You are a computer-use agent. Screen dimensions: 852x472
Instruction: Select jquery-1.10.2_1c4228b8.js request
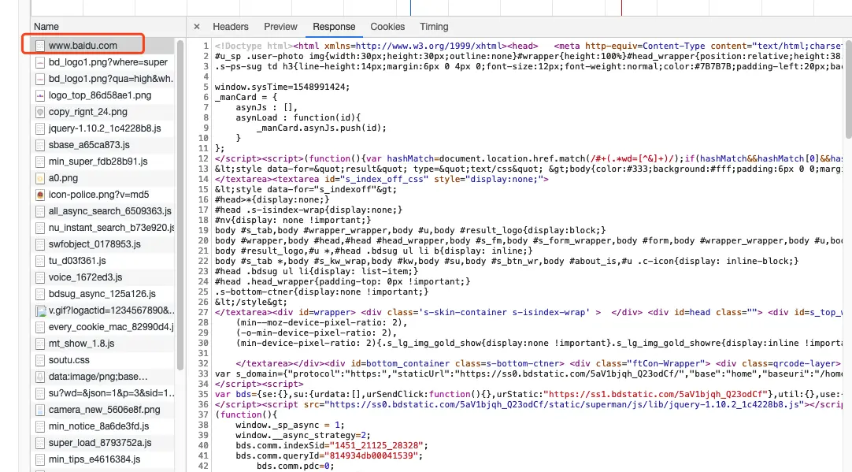point(102,128)
